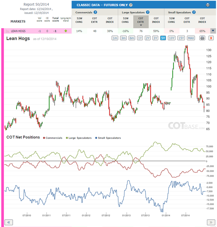Go to the previous chart period
The height and width of the screenshot is (227, 217).
tap(9, 222)
